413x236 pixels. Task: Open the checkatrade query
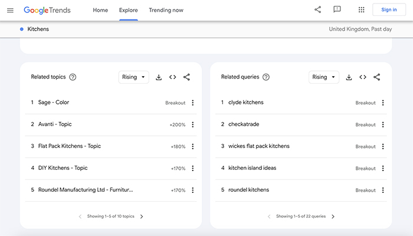pos(244,124)
